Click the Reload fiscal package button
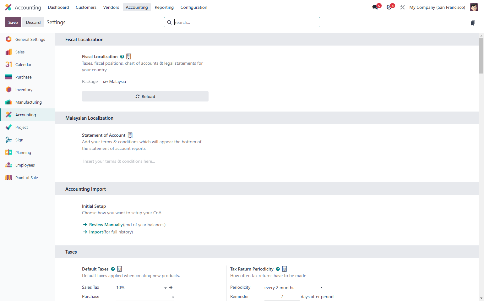Screen dimensions: 484x301 (x=145, y=96)
